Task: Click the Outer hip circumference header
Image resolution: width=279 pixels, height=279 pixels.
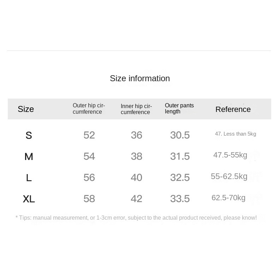Action: point(89,108)
